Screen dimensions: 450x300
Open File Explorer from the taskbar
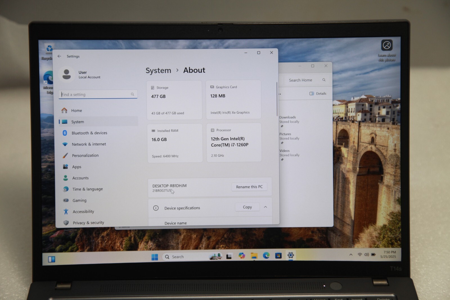pos(254,256)
